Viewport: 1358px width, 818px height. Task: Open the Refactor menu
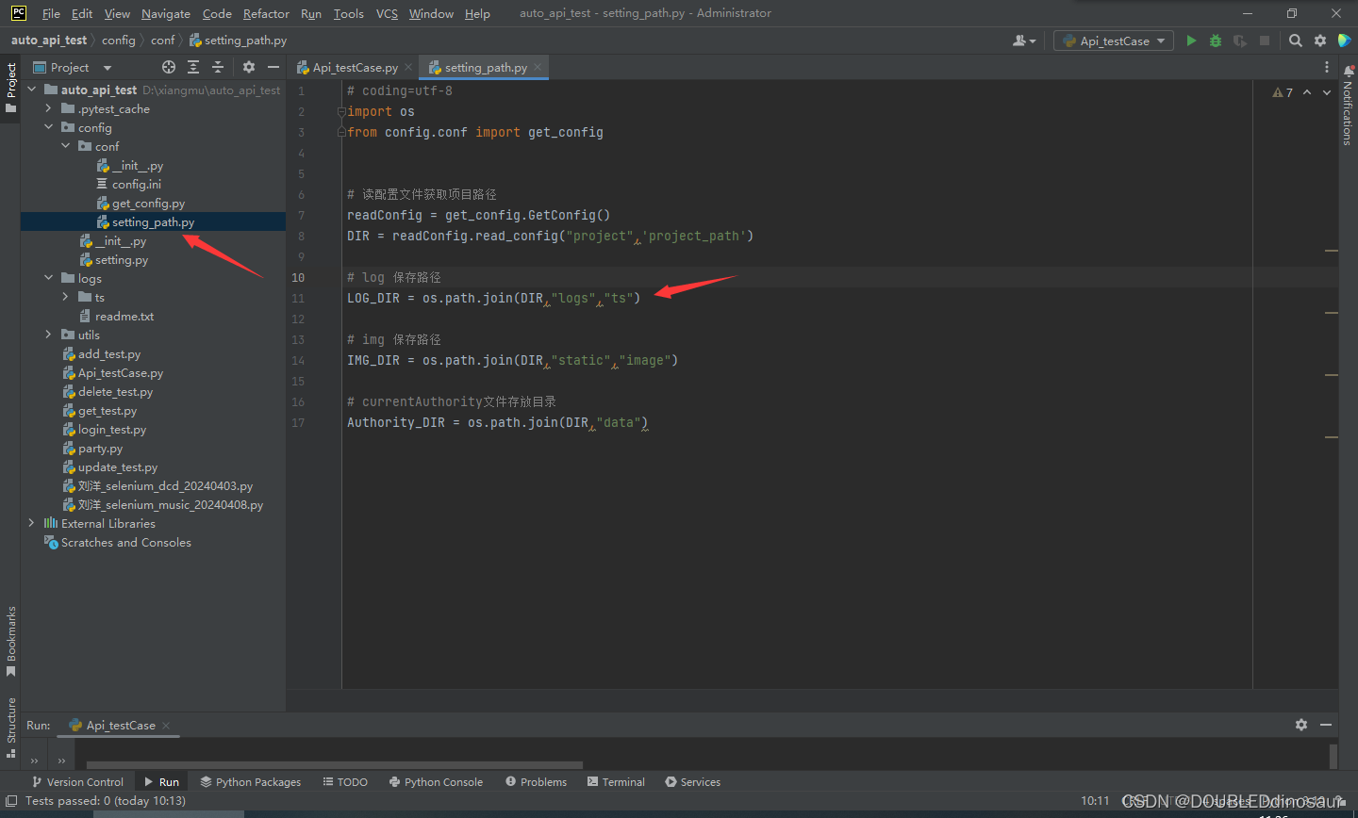click(x=266, y=13)
